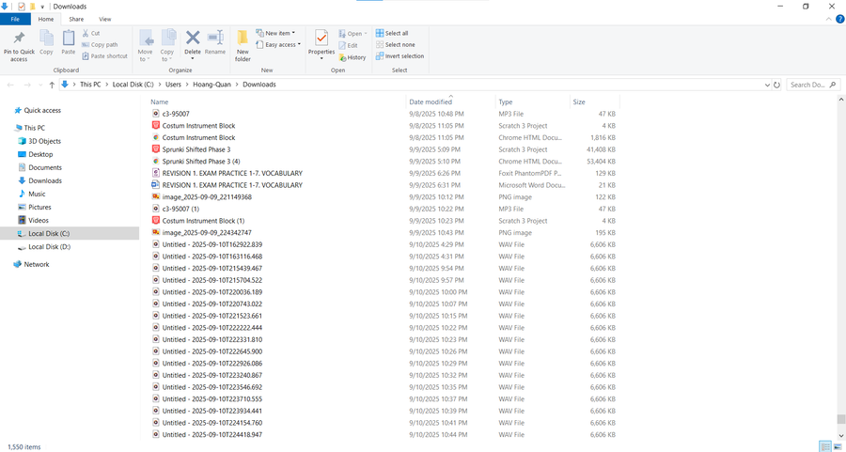Click the Rename icon
846x452 pixels.
coord(215,38)
